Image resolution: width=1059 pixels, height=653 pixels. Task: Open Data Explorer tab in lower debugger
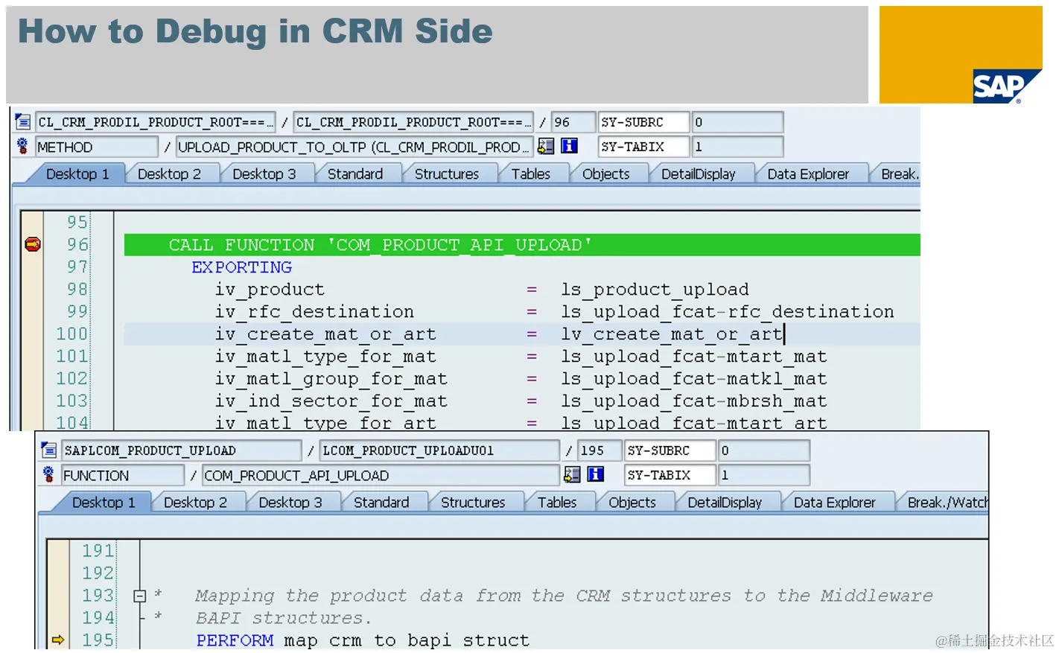[x=834, y=503]
